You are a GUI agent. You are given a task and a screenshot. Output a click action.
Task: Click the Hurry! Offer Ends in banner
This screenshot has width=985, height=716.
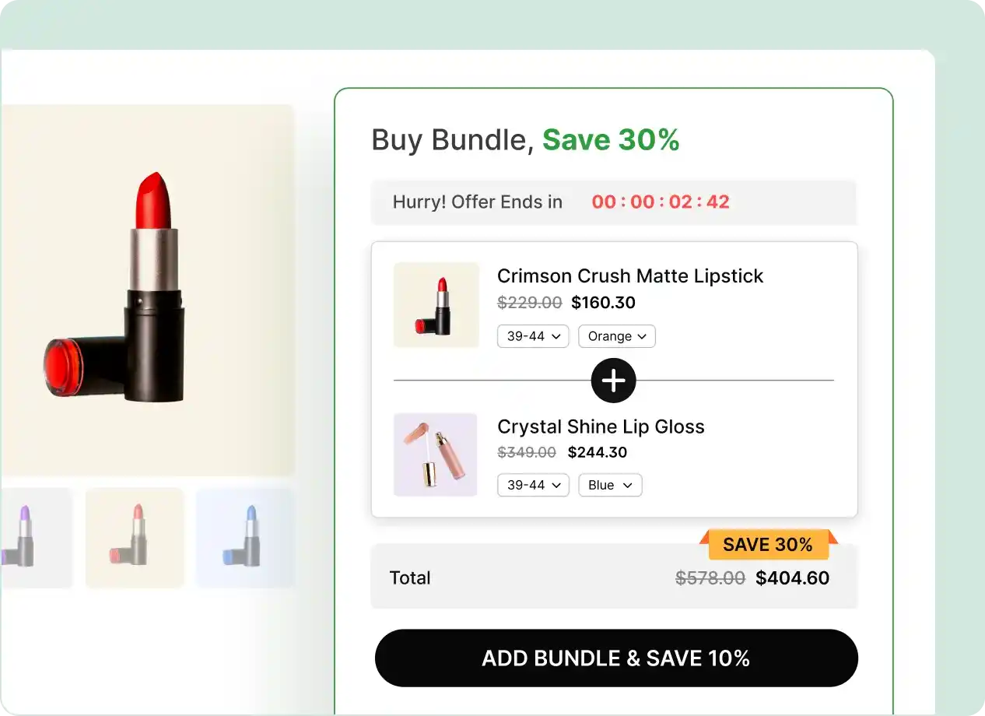pos(477,202)
